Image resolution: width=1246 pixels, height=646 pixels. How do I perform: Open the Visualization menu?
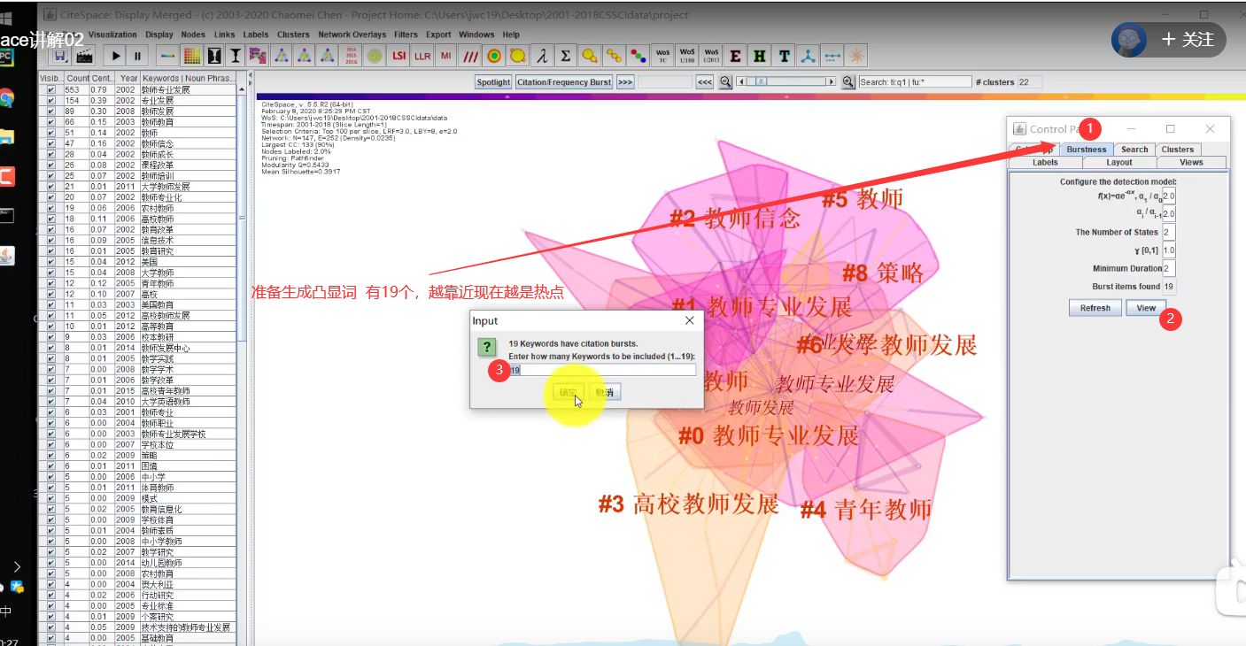(113, 35)
